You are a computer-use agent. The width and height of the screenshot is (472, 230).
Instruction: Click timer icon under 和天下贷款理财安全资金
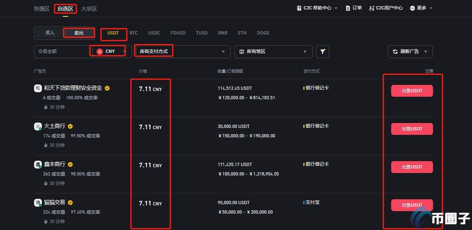(x=46, y=107)
